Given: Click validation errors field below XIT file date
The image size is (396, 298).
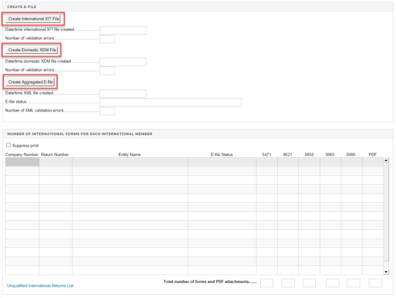Looking at the screenshot, I should (107, 39).
